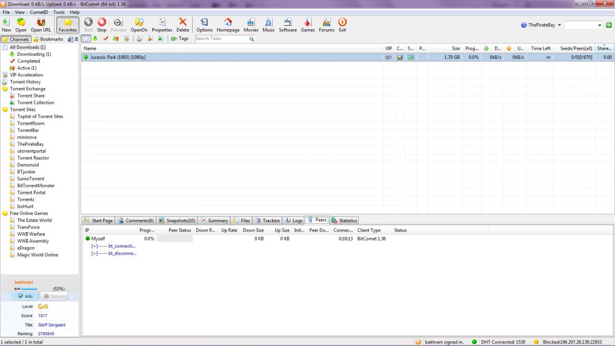Viewport: 615px width, 346px height.
Task: Open the Games channel icon
Action: pos(308,25)
